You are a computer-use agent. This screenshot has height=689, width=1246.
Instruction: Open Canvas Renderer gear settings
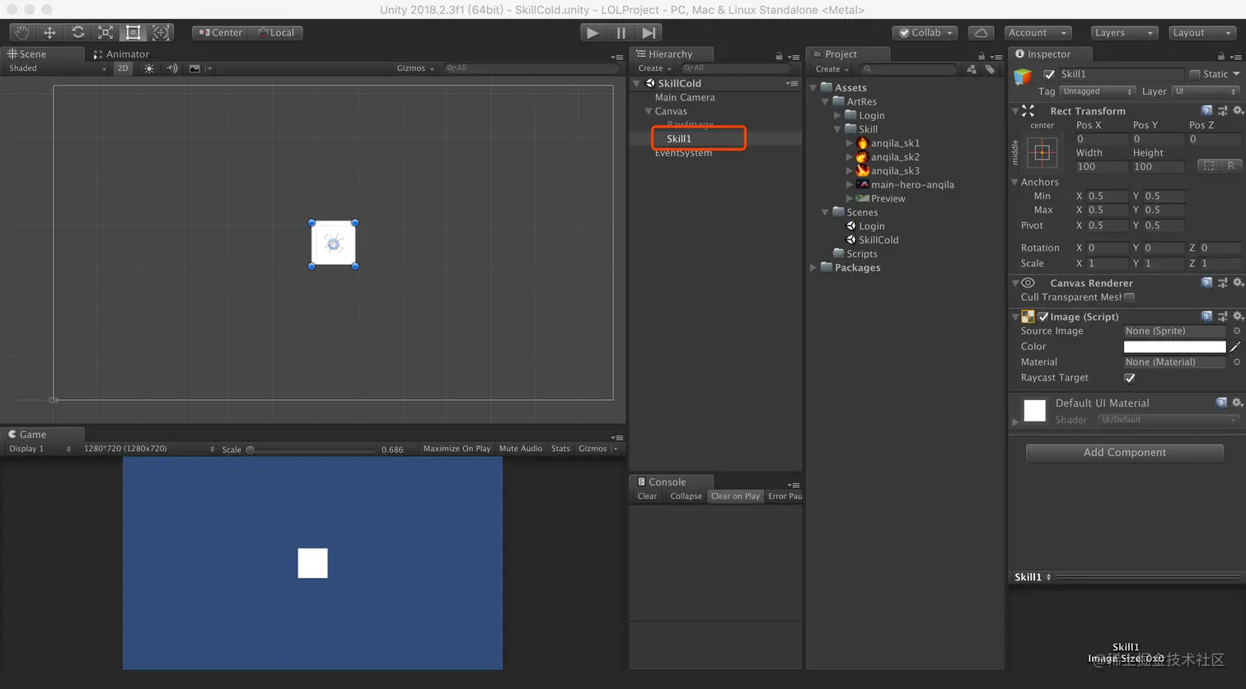click(x=1238, y=282)
